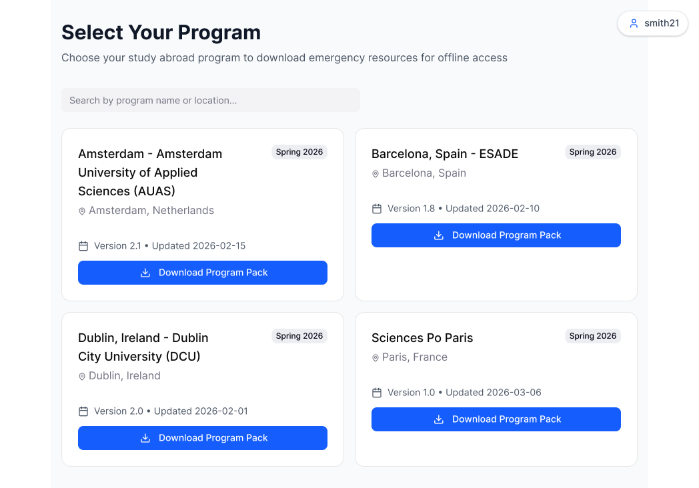
Task: Open the Sciences Po Paris program title
Action: 422,338
